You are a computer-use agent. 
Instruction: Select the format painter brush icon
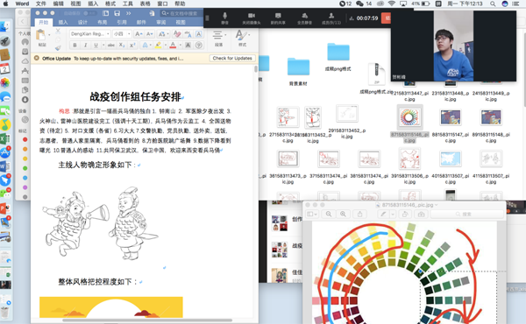[58, 48]
